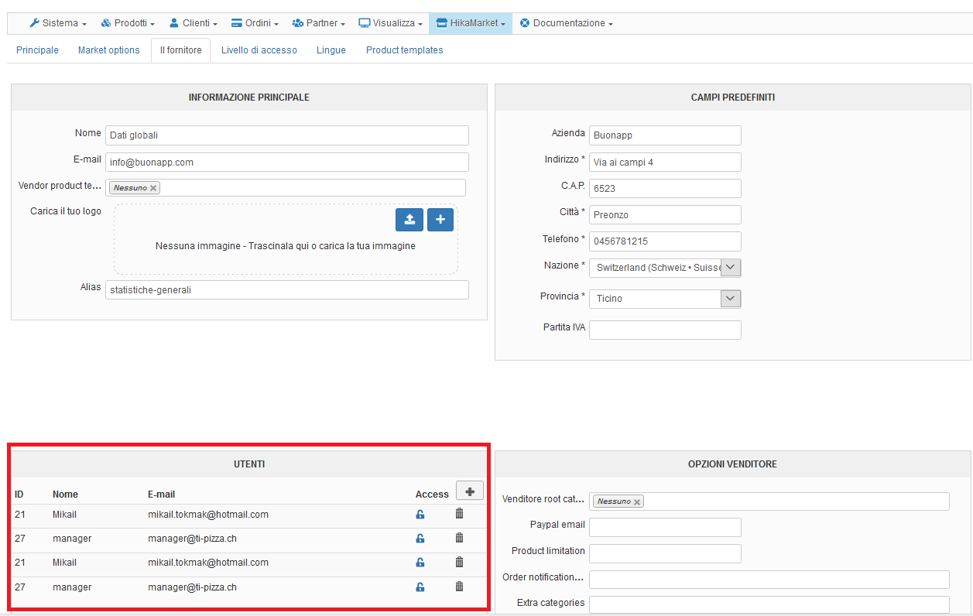Screen dimensions: 973x616
Task: Open access lock for first Mikail row
Action: click(420, 515)
